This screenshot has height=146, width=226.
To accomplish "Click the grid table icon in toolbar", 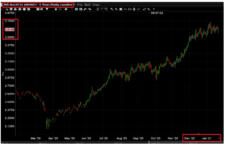I will (x=11, y=9).
